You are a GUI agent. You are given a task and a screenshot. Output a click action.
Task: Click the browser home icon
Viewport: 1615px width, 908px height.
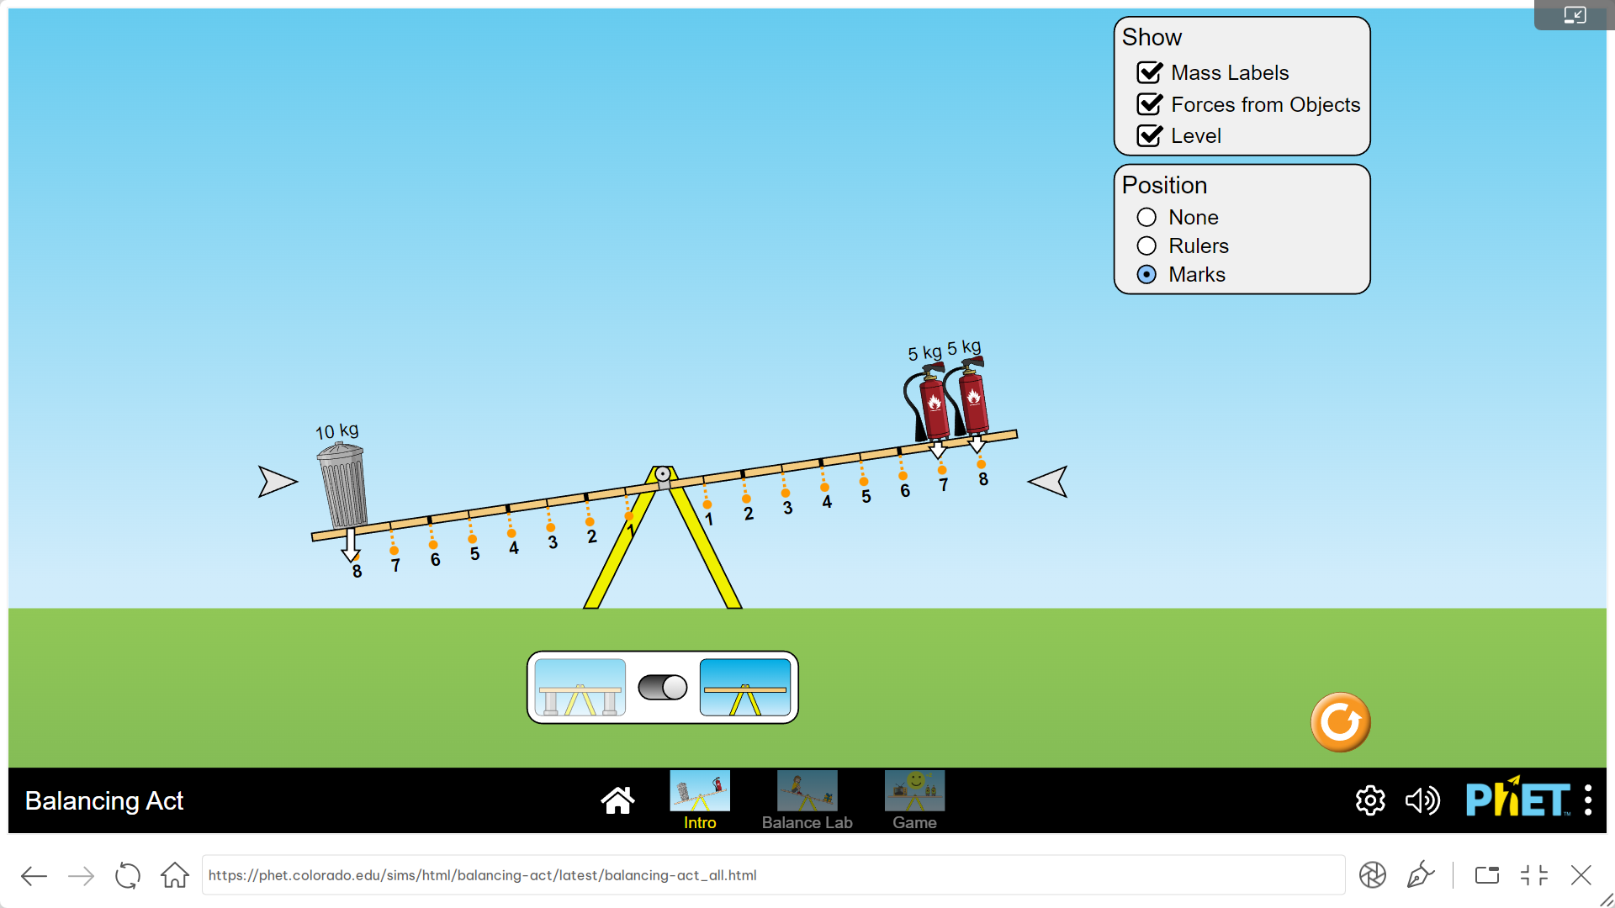175,875
